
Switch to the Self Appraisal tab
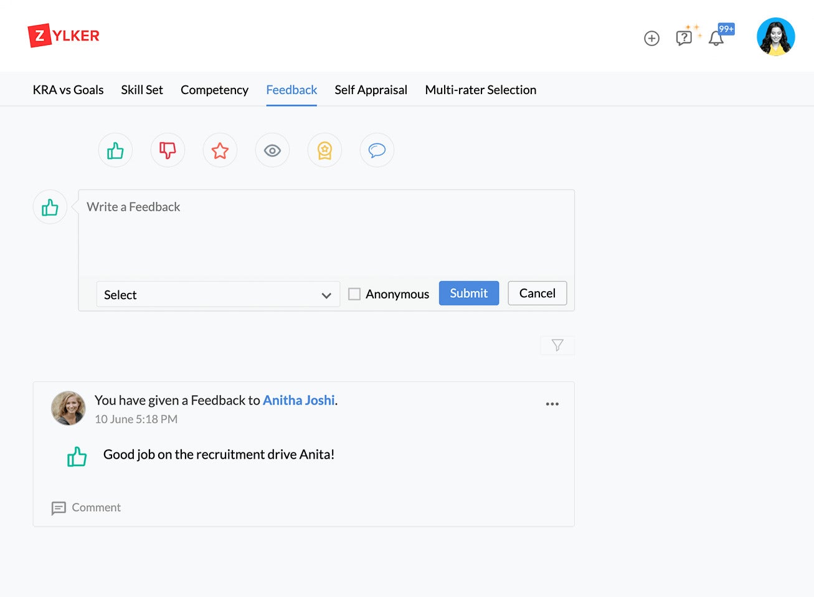(x=371, y=90)
